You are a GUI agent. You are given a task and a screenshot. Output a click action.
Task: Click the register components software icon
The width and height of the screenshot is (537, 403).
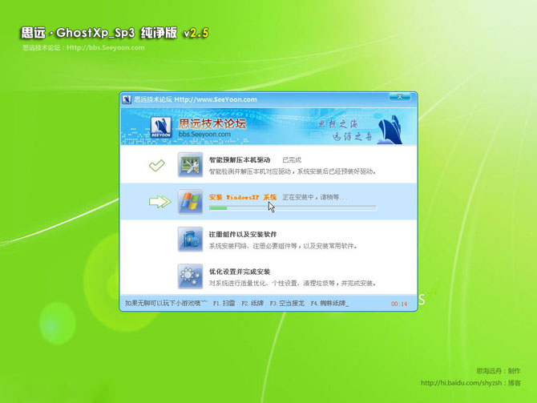[190, 240]
